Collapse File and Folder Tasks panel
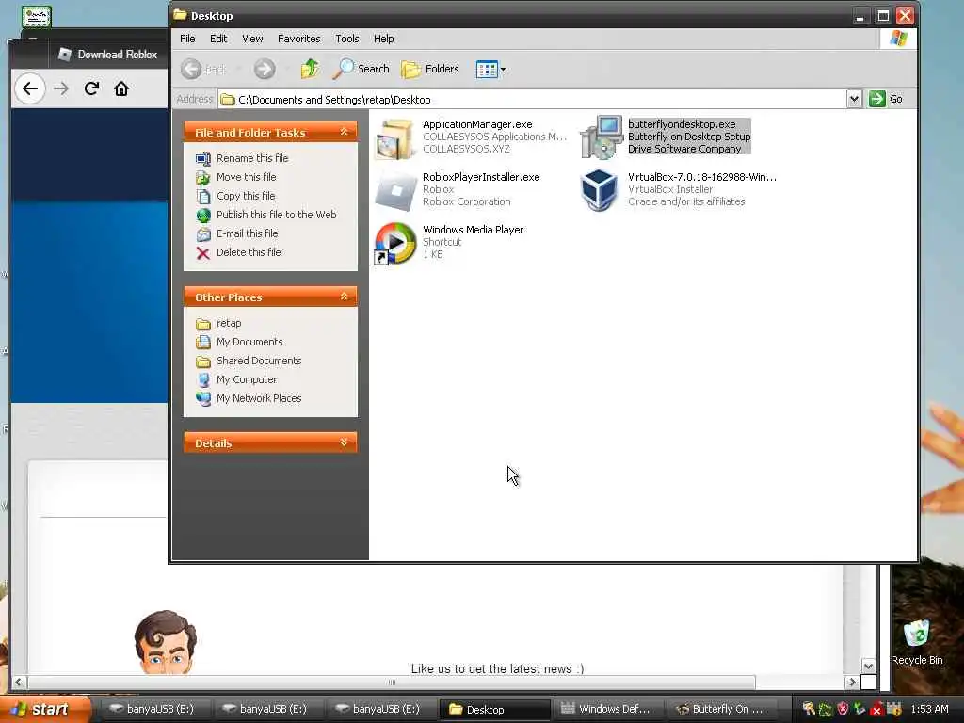 pyautogui.click(x=344, y=132)
